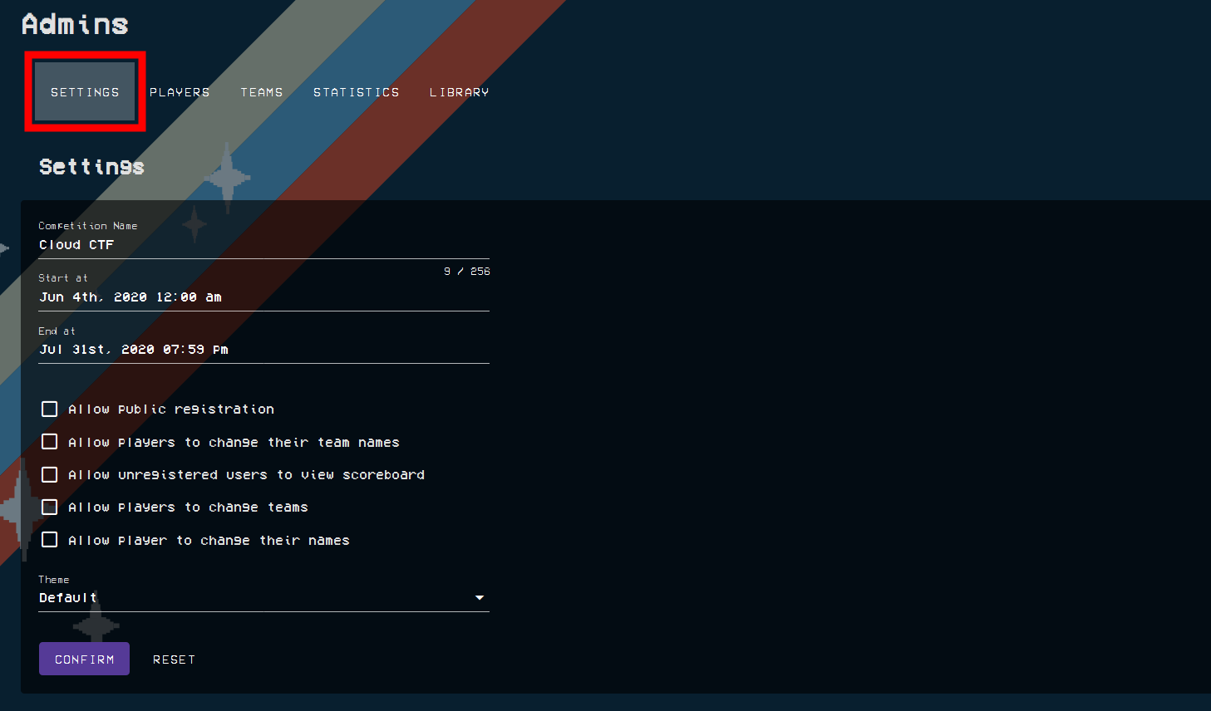Click the CONFIRM button
1211x711 pixels.
tap(84, 659)
